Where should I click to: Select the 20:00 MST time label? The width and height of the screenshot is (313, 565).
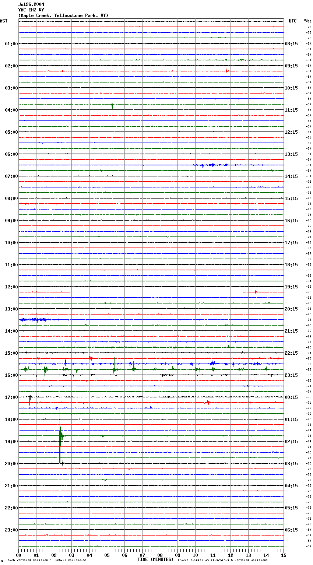pos(11,464)
